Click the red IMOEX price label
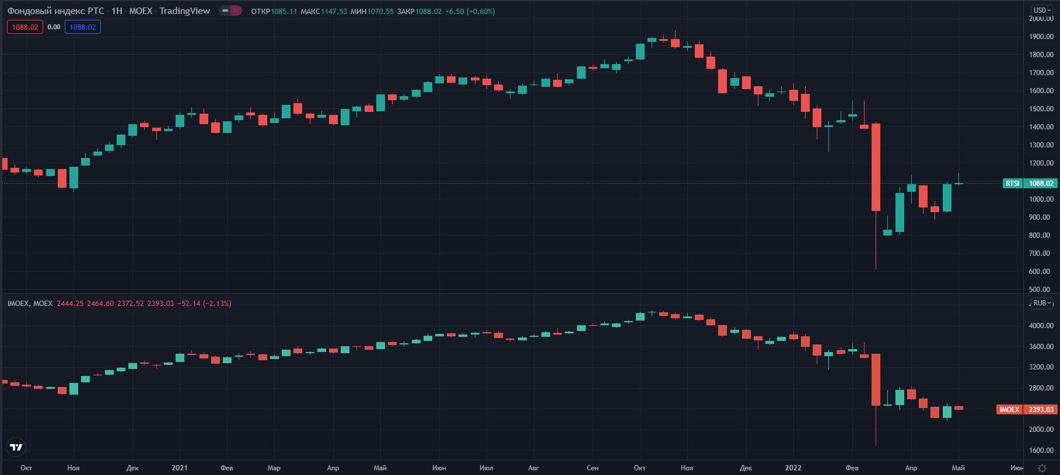 [1009, 409]
